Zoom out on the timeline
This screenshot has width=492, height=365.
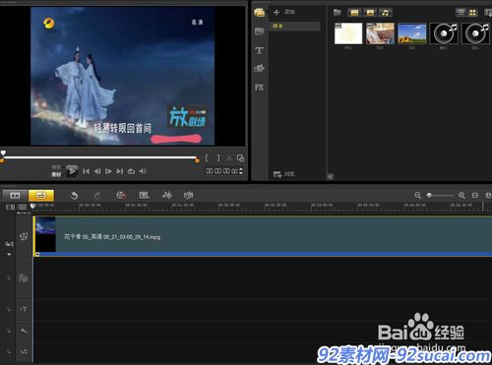coord(417,196)
